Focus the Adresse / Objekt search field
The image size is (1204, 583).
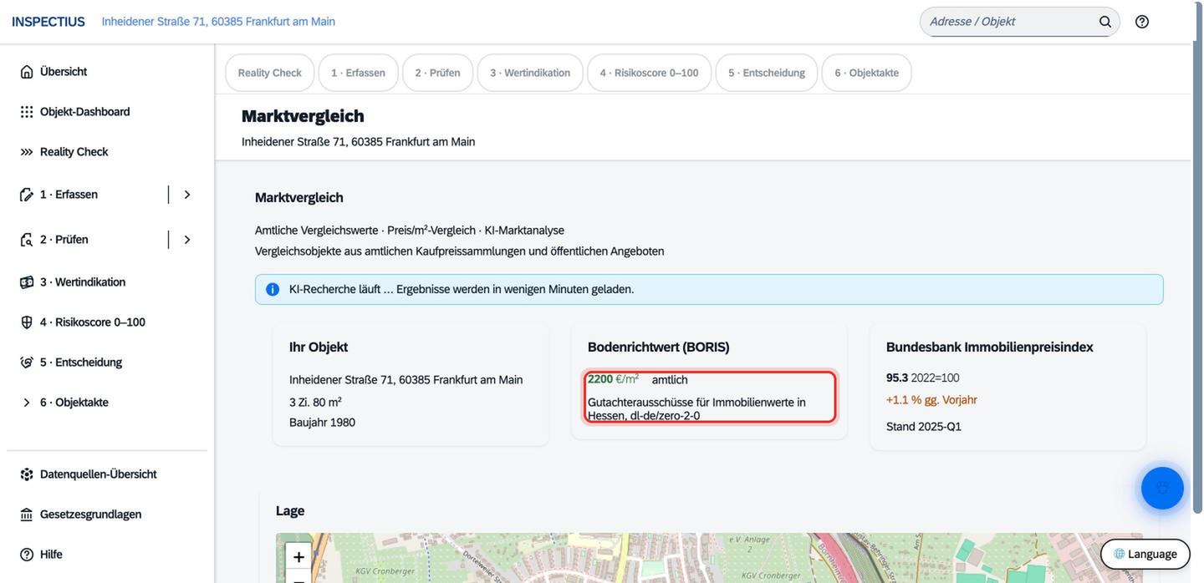[x=1010, y=22]
